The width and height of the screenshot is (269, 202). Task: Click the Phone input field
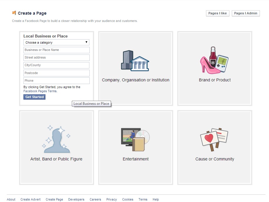[57, 81]
